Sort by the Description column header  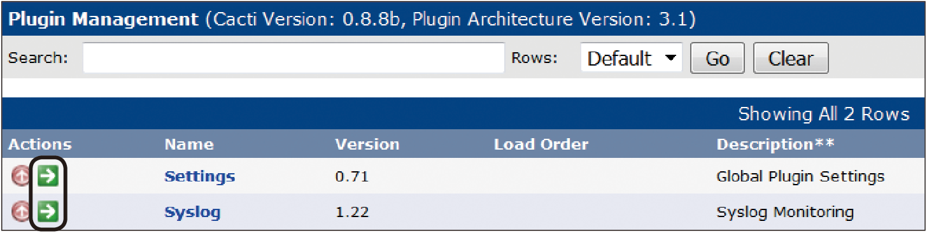tap(775, 145)
